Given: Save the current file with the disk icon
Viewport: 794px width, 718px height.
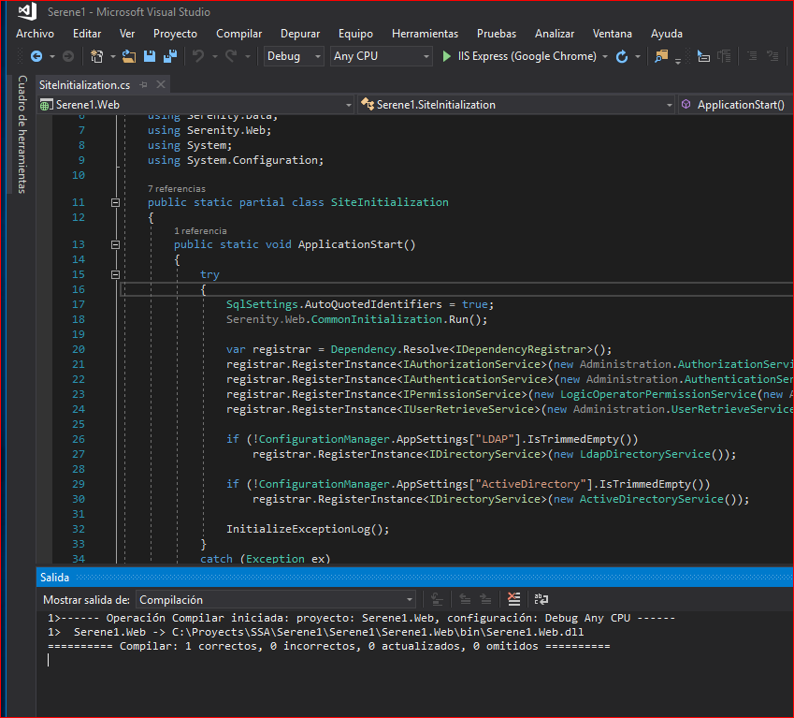Looking at the screenshot, I should [x=148, y=56].
